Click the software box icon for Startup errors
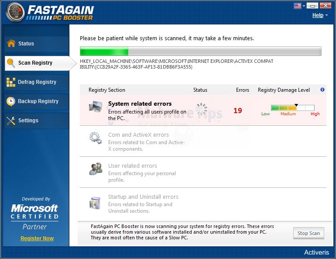The height and width of the screenshot is (259, 336). click(95, 203)
